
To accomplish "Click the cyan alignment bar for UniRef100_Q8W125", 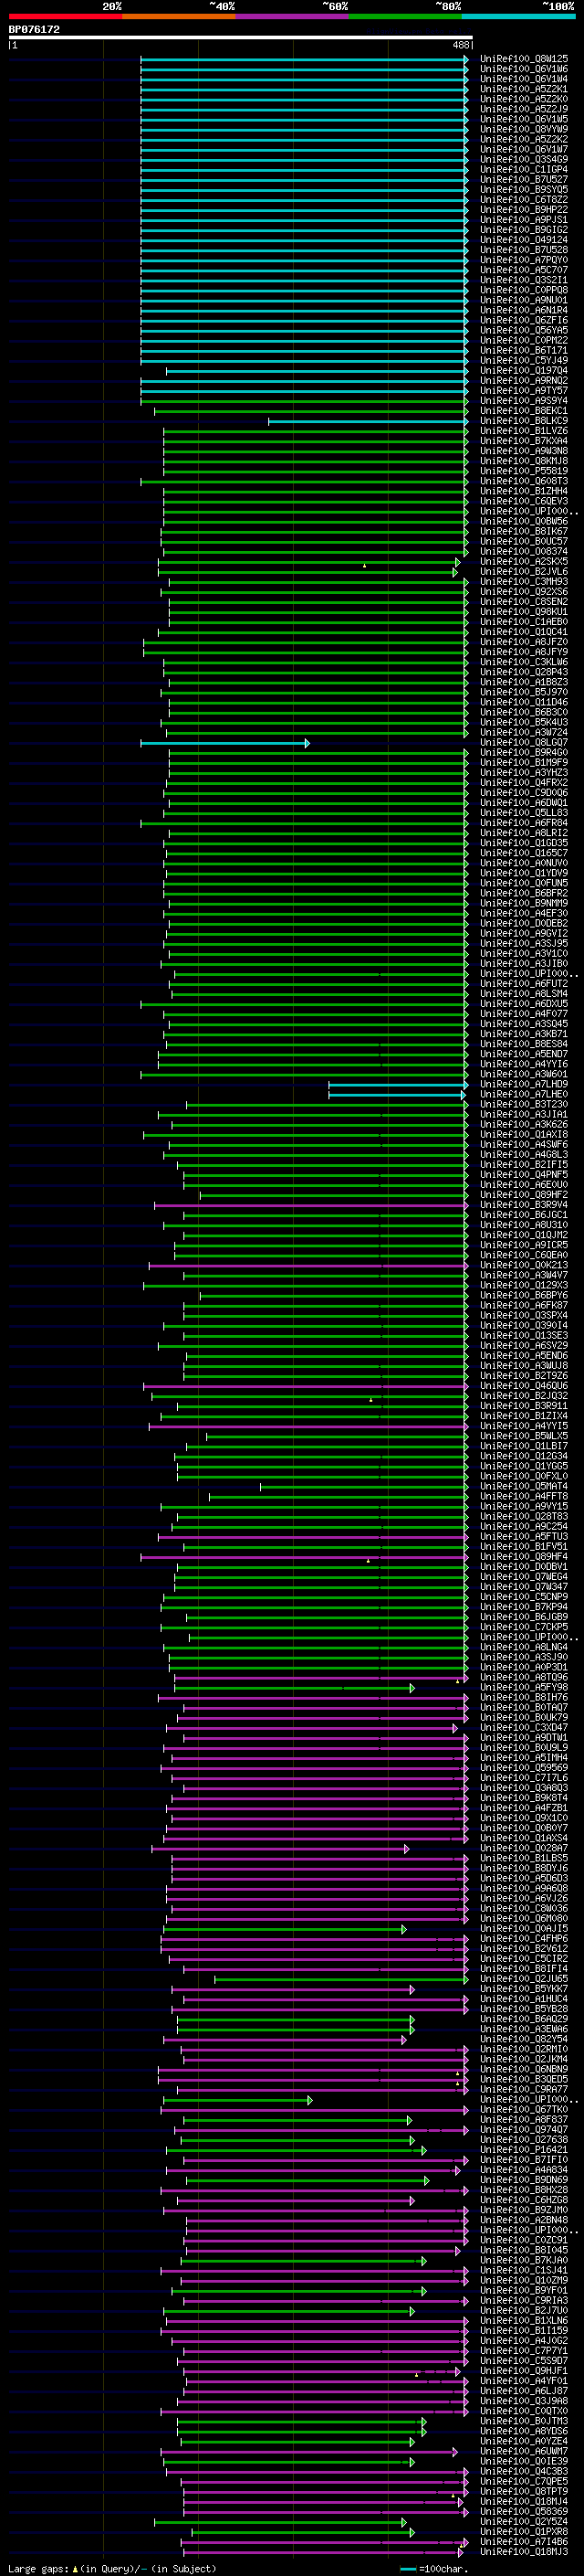I will coord(305,59).
